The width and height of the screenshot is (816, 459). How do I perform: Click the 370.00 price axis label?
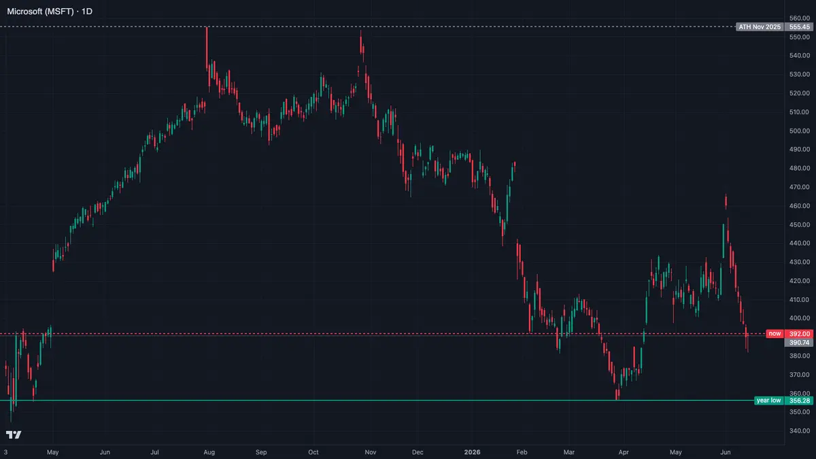click(x=800, y=375)
